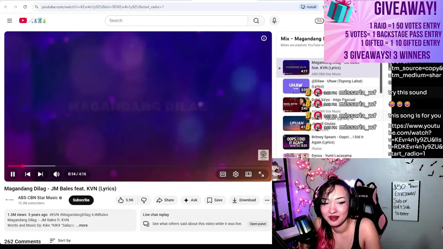Click the #KVN hashtag

pyautogui.click(x=54, y=215)
